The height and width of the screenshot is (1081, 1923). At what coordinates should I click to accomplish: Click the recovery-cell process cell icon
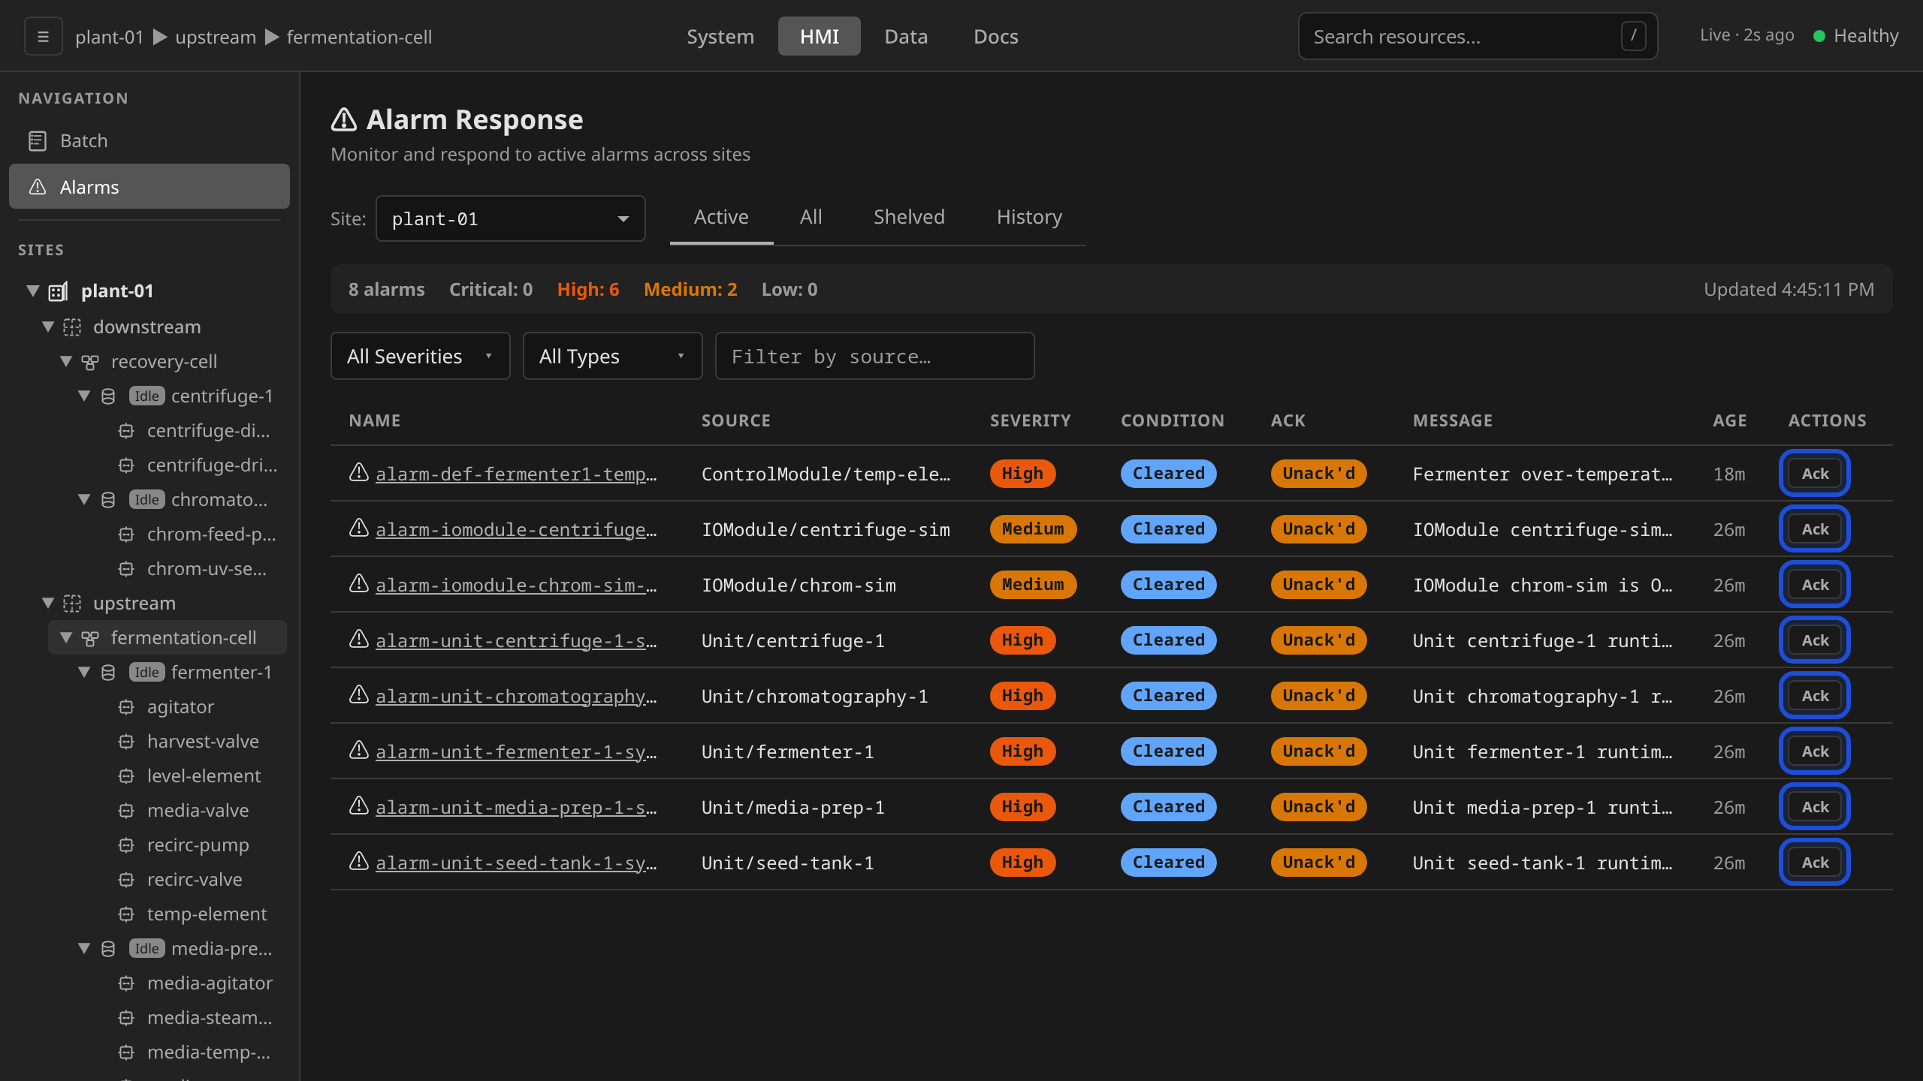(x=90, y=362)
